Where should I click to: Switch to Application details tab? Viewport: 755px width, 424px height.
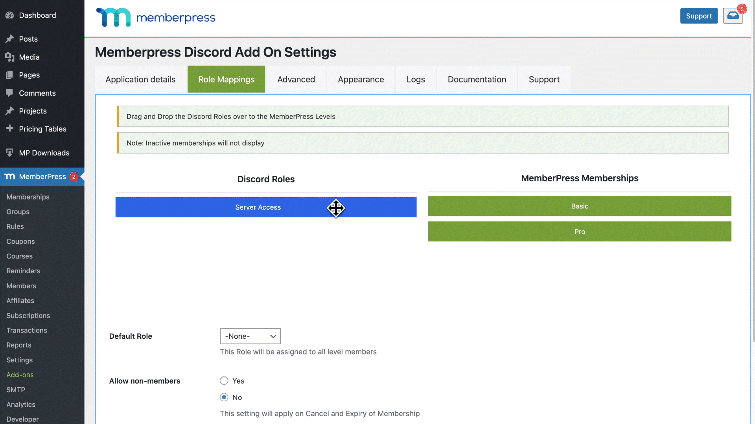point(140,79)
